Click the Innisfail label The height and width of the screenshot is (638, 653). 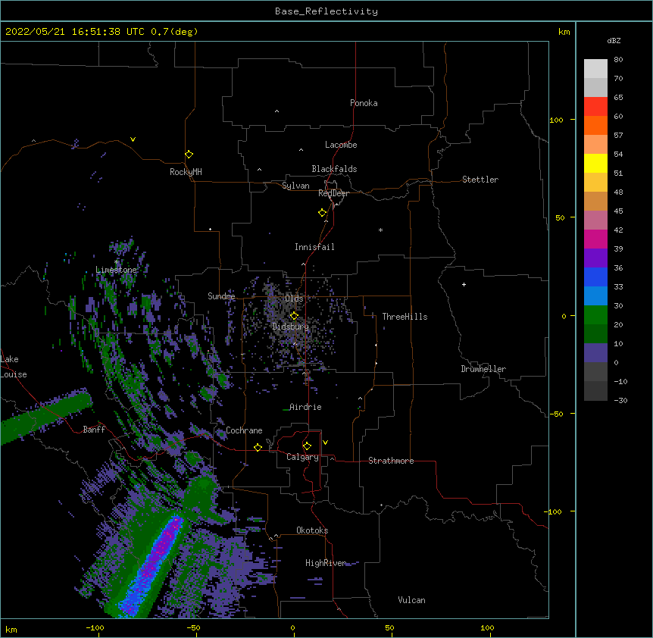(314, 247)
